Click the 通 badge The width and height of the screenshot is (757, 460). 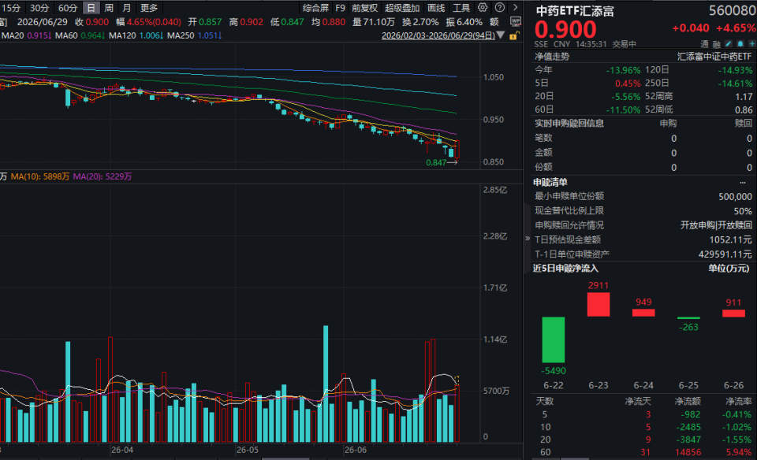(705, 44)
